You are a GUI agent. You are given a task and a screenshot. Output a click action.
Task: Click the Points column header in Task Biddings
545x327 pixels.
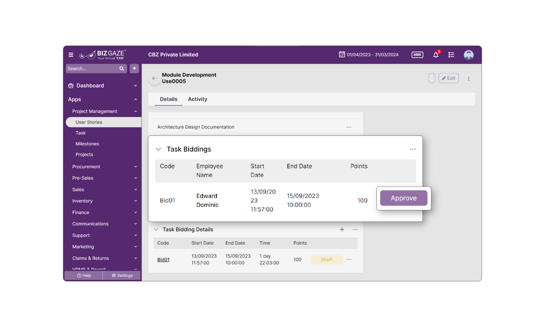(x=359, y=166)
